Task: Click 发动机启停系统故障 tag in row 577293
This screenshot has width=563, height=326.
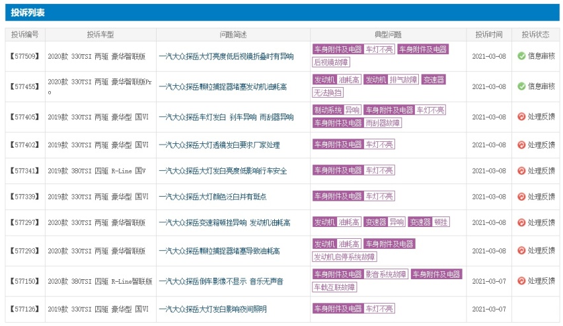Action: coord(344,257)
